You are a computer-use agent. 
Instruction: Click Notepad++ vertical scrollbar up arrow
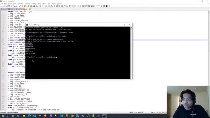[x=209, y=12]
